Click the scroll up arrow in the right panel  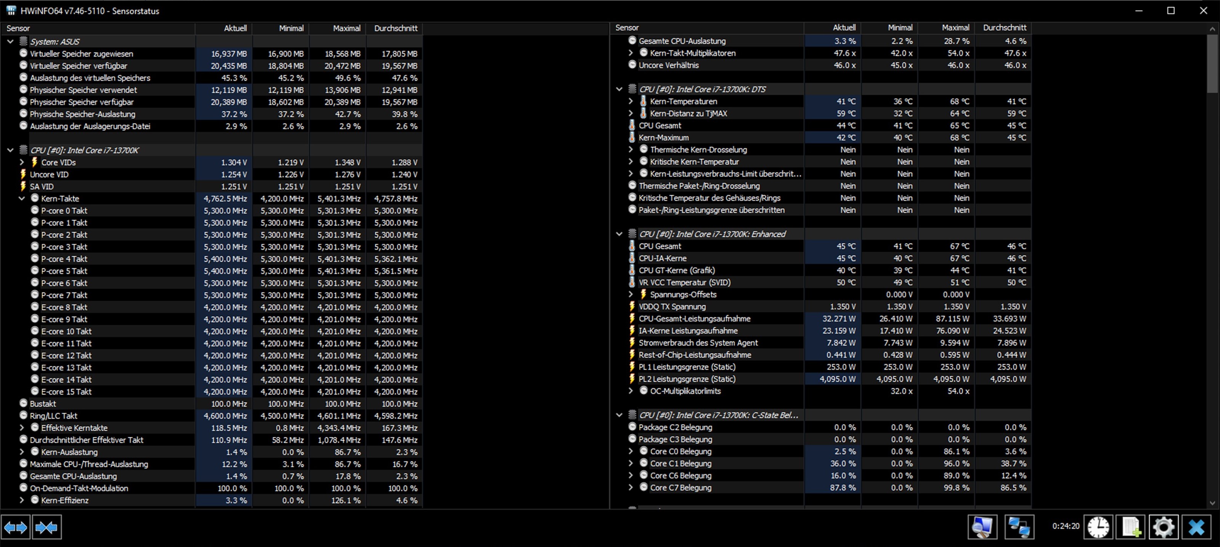1212,29
